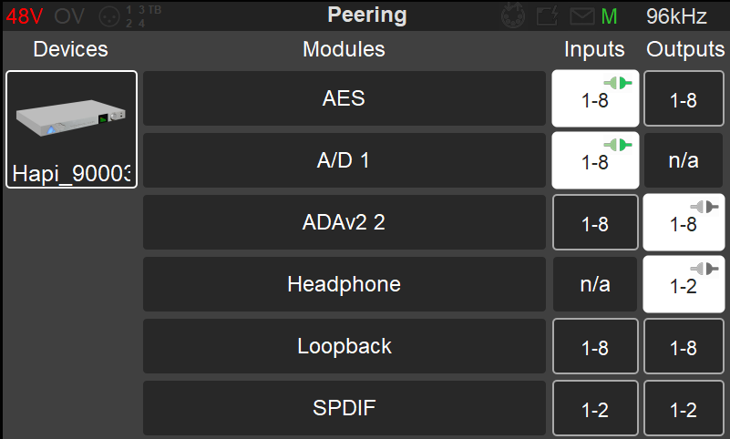Click the battery/power card icon
The height and width of the screenshot is (439, 730).
548,16
